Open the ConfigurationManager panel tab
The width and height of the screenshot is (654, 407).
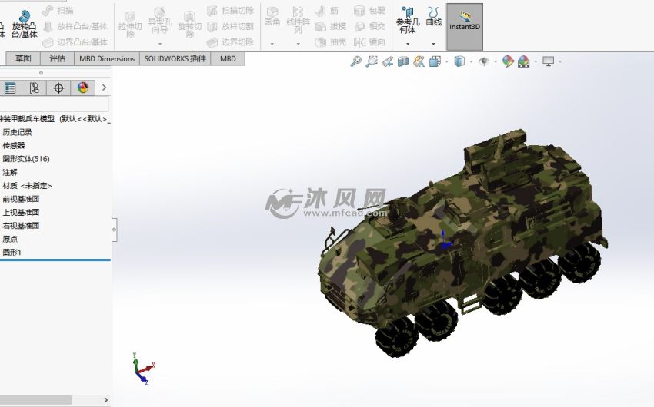pos(34,88)
